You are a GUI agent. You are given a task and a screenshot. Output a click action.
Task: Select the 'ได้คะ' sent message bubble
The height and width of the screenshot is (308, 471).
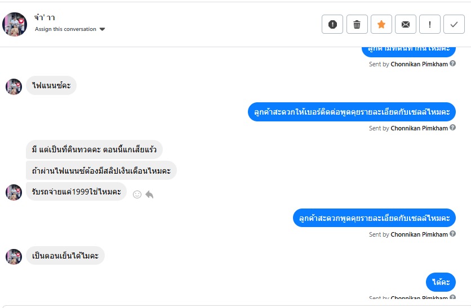click(x=441, y=282)
